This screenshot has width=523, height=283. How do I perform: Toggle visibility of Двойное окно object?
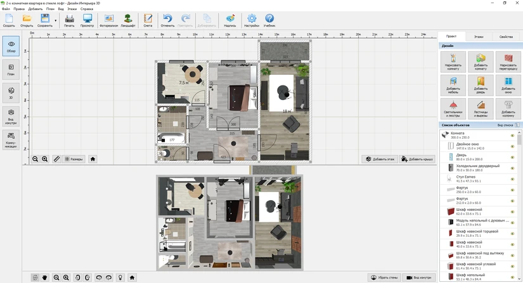click(512, 146)
